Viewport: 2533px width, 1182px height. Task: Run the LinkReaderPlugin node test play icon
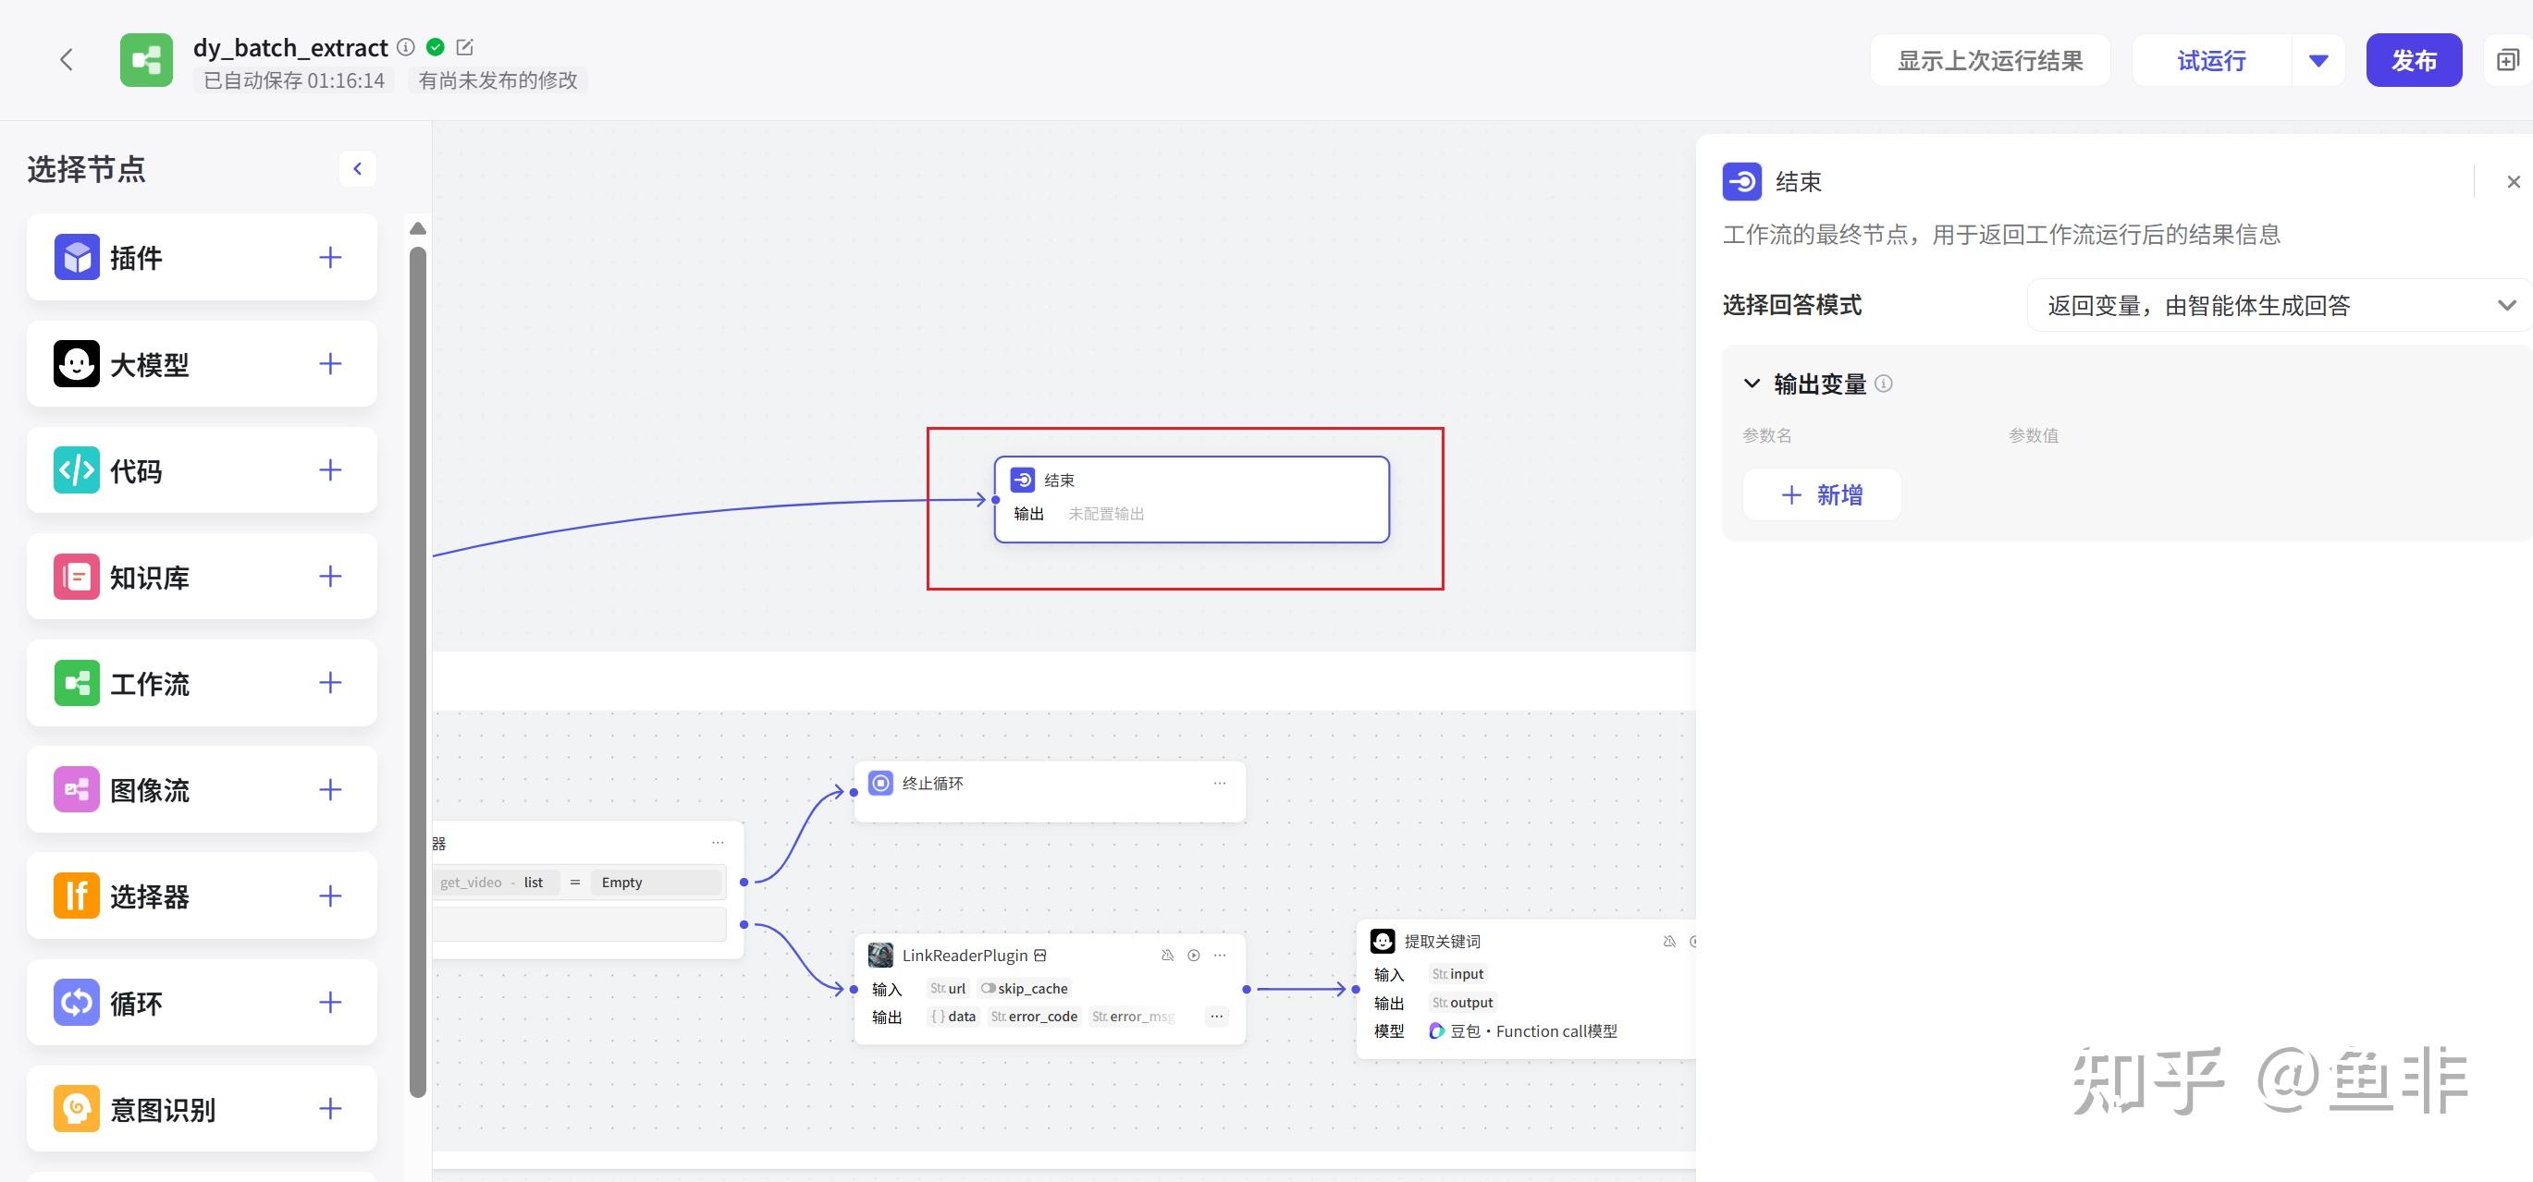(1193, 955)
